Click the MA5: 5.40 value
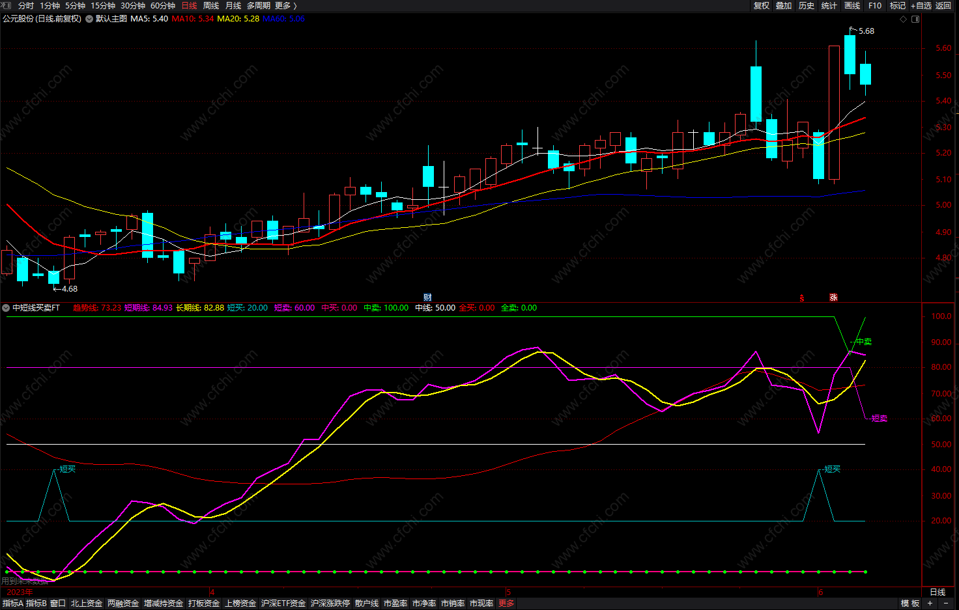This screenshot has height=610, width=959. point(149,19)
